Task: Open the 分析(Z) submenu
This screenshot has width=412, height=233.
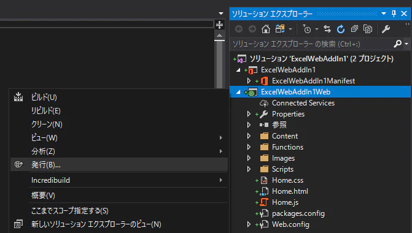Action: pyautogui.click(x=119, y=151)
